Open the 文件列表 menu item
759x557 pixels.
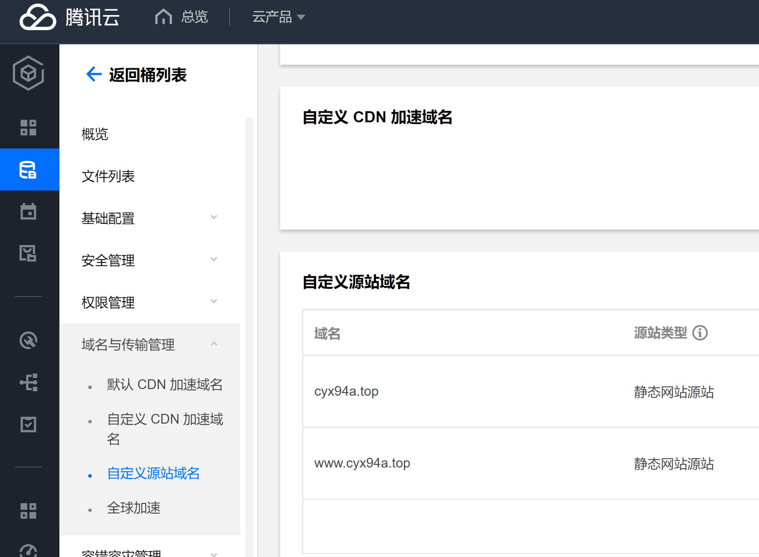(108, 176)
